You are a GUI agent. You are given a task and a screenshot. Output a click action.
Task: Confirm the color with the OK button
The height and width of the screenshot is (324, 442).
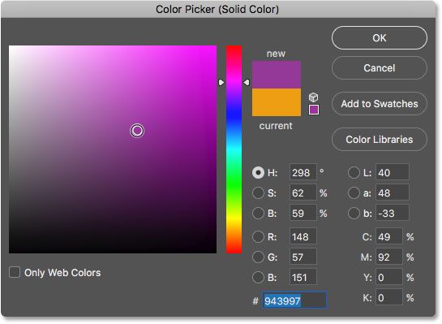coord(380,38)
